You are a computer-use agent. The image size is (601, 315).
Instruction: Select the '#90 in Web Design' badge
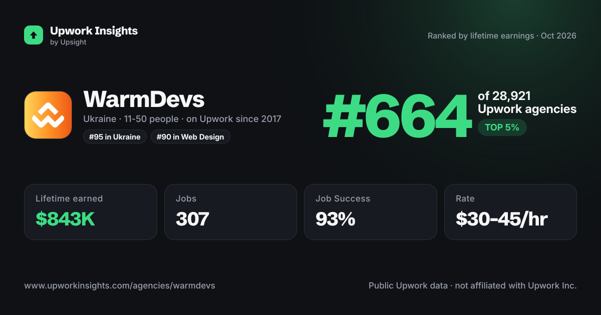pyautogui.click(x=190, y=136)
